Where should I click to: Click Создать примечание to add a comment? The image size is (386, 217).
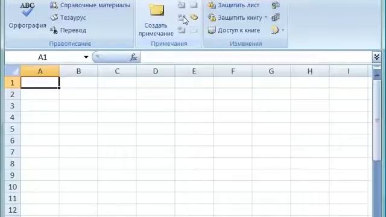click(156, 20)
